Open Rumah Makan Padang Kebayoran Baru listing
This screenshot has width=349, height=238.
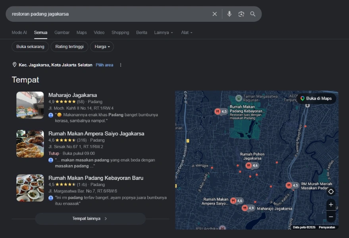click(x=96, y=178)
